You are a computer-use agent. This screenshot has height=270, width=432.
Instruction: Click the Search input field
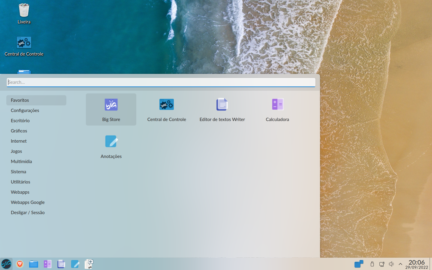coord(161,82)
